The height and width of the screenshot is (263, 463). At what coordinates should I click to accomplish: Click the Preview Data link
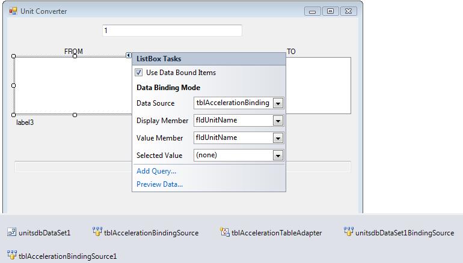tap(159, 184)
